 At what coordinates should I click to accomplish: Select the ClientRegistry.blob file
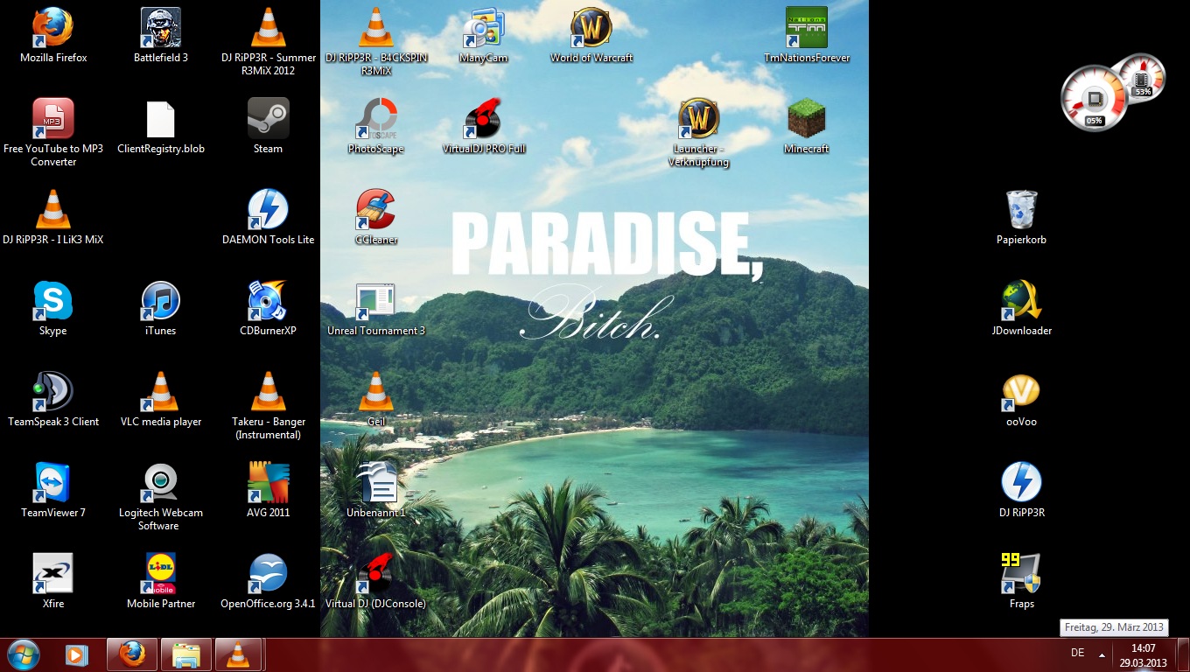pos(161,120)
